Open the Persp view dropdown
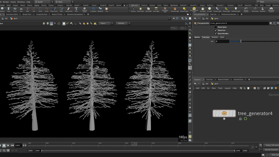Image resolution: width=279 pixels, height=157 pixels. (174, 28)
